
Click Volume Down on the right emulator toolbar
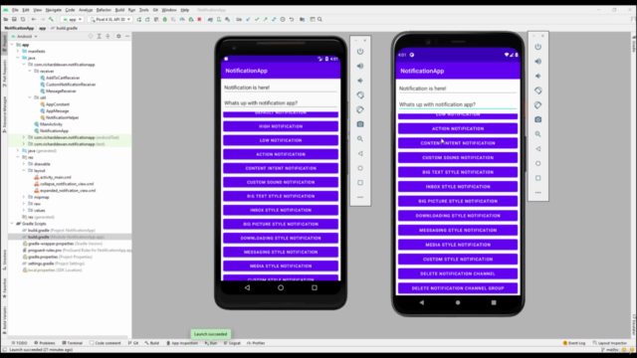click(x=538, y=76)
